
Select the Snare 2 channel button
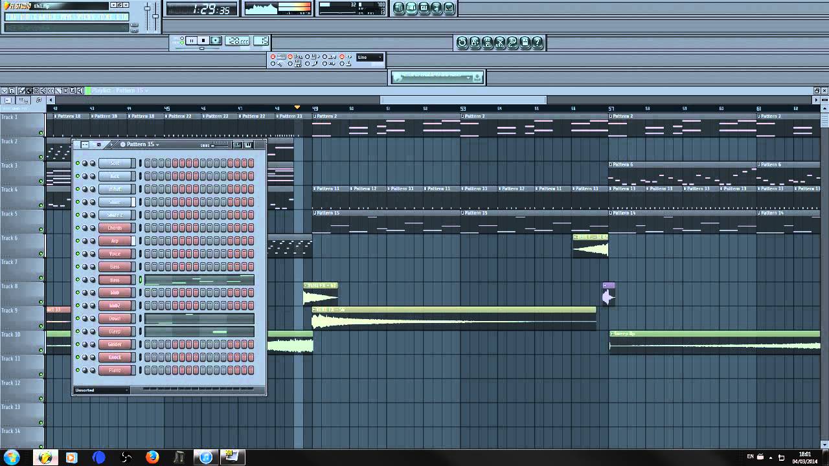click(x=115, y=215)
